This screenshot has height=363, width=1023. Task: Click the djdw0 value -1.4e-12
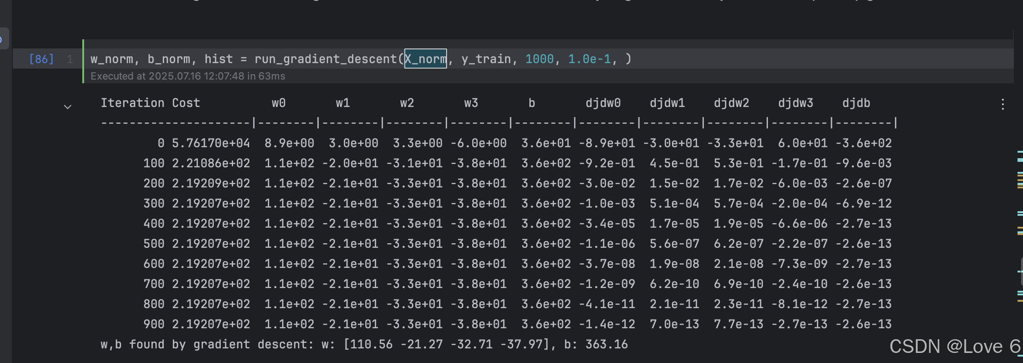click(607, 324)
